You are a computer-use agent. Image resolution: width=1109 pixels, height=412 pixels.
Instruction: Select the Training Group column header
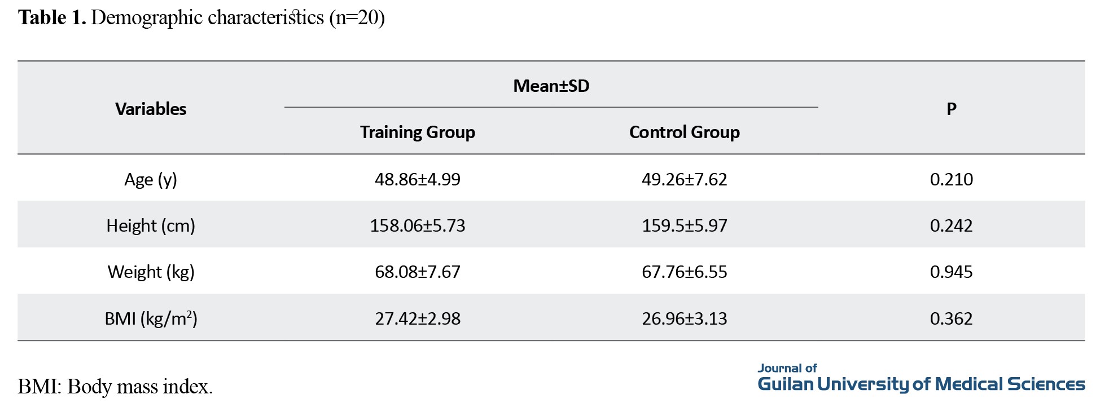[x=418, y=132]
